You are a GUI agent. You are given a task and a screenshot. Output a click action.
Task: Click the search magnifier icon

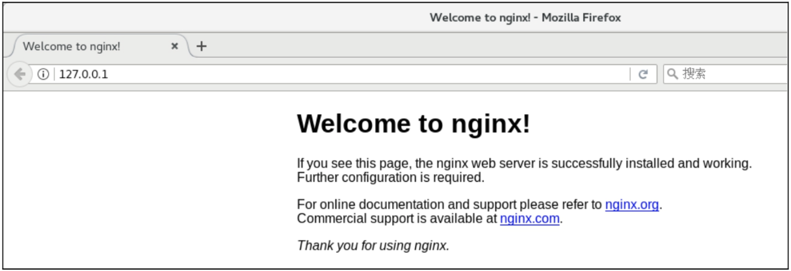tap(672, 74)
